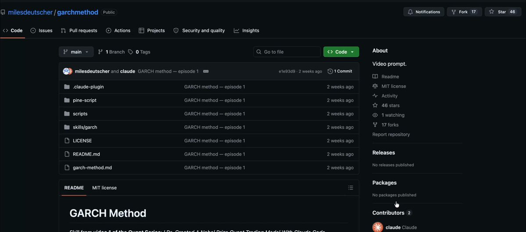Open Notifications button
Image resolution: width=526 pixels, height=232 pixels.
424,12
